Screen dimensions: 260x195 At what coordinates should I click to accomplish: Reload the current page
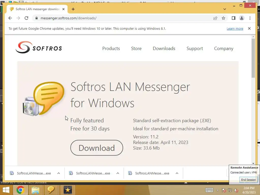pyautogui.click(x=26, y=18)
